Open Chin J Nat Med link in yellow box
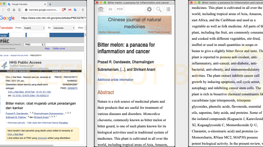This screenshot has height=147, width=263. pos(15,134)
